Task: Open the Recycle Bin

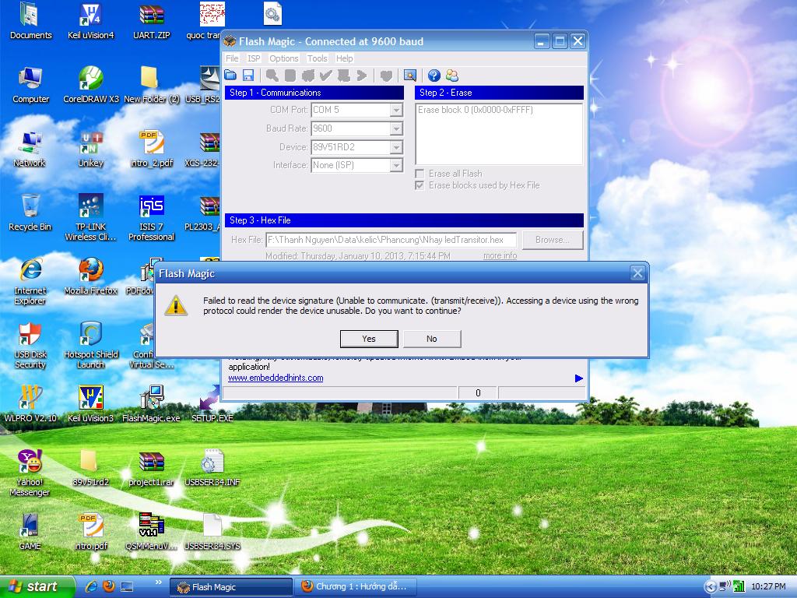Action: pos(30,213)
